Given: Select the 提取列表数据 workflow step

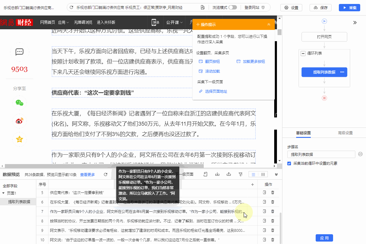Looking at the screenshot, I should (x=324, y=72).
